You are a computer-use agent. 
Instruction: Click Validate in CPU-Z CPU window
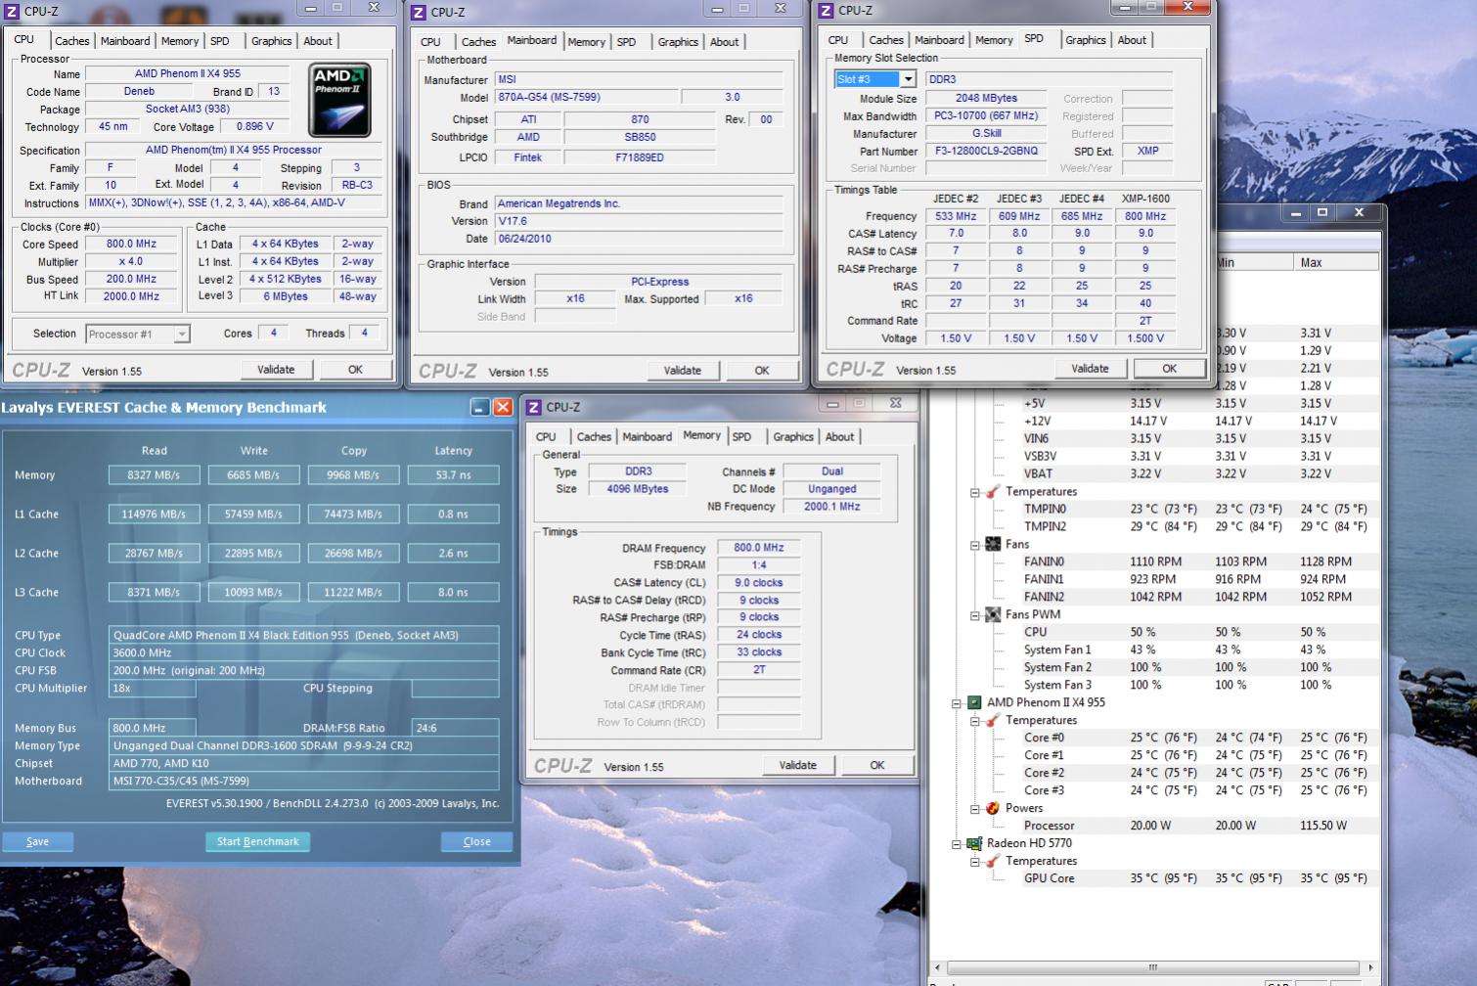click(276, 370)
